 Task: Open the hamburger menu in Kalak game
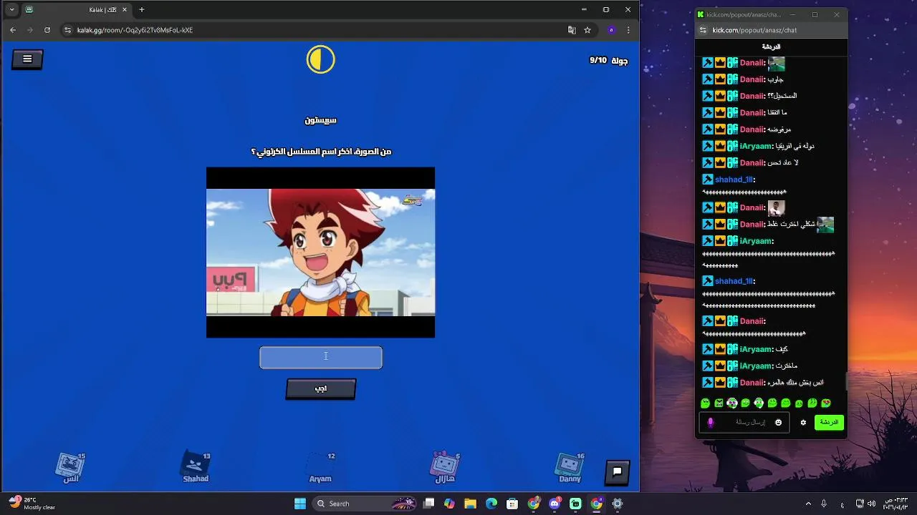[x=27, y=59]
